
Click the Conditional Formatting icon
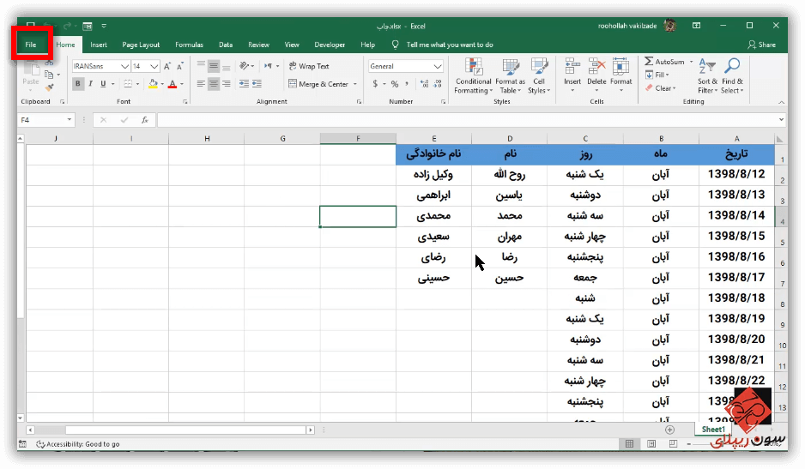(473, 67)
